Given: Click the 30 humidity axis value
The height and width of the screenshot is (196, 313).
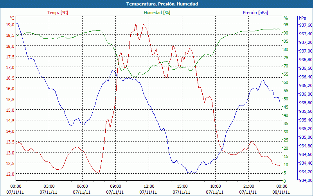Looking at the screenshot, I should 286,132.
